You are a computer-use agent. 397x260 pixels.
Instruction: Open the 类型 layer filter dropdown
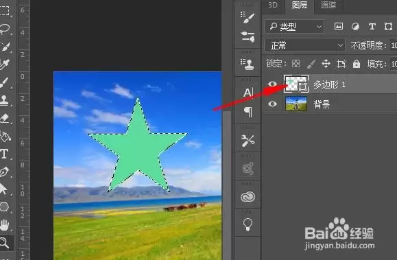pos(294,26)
